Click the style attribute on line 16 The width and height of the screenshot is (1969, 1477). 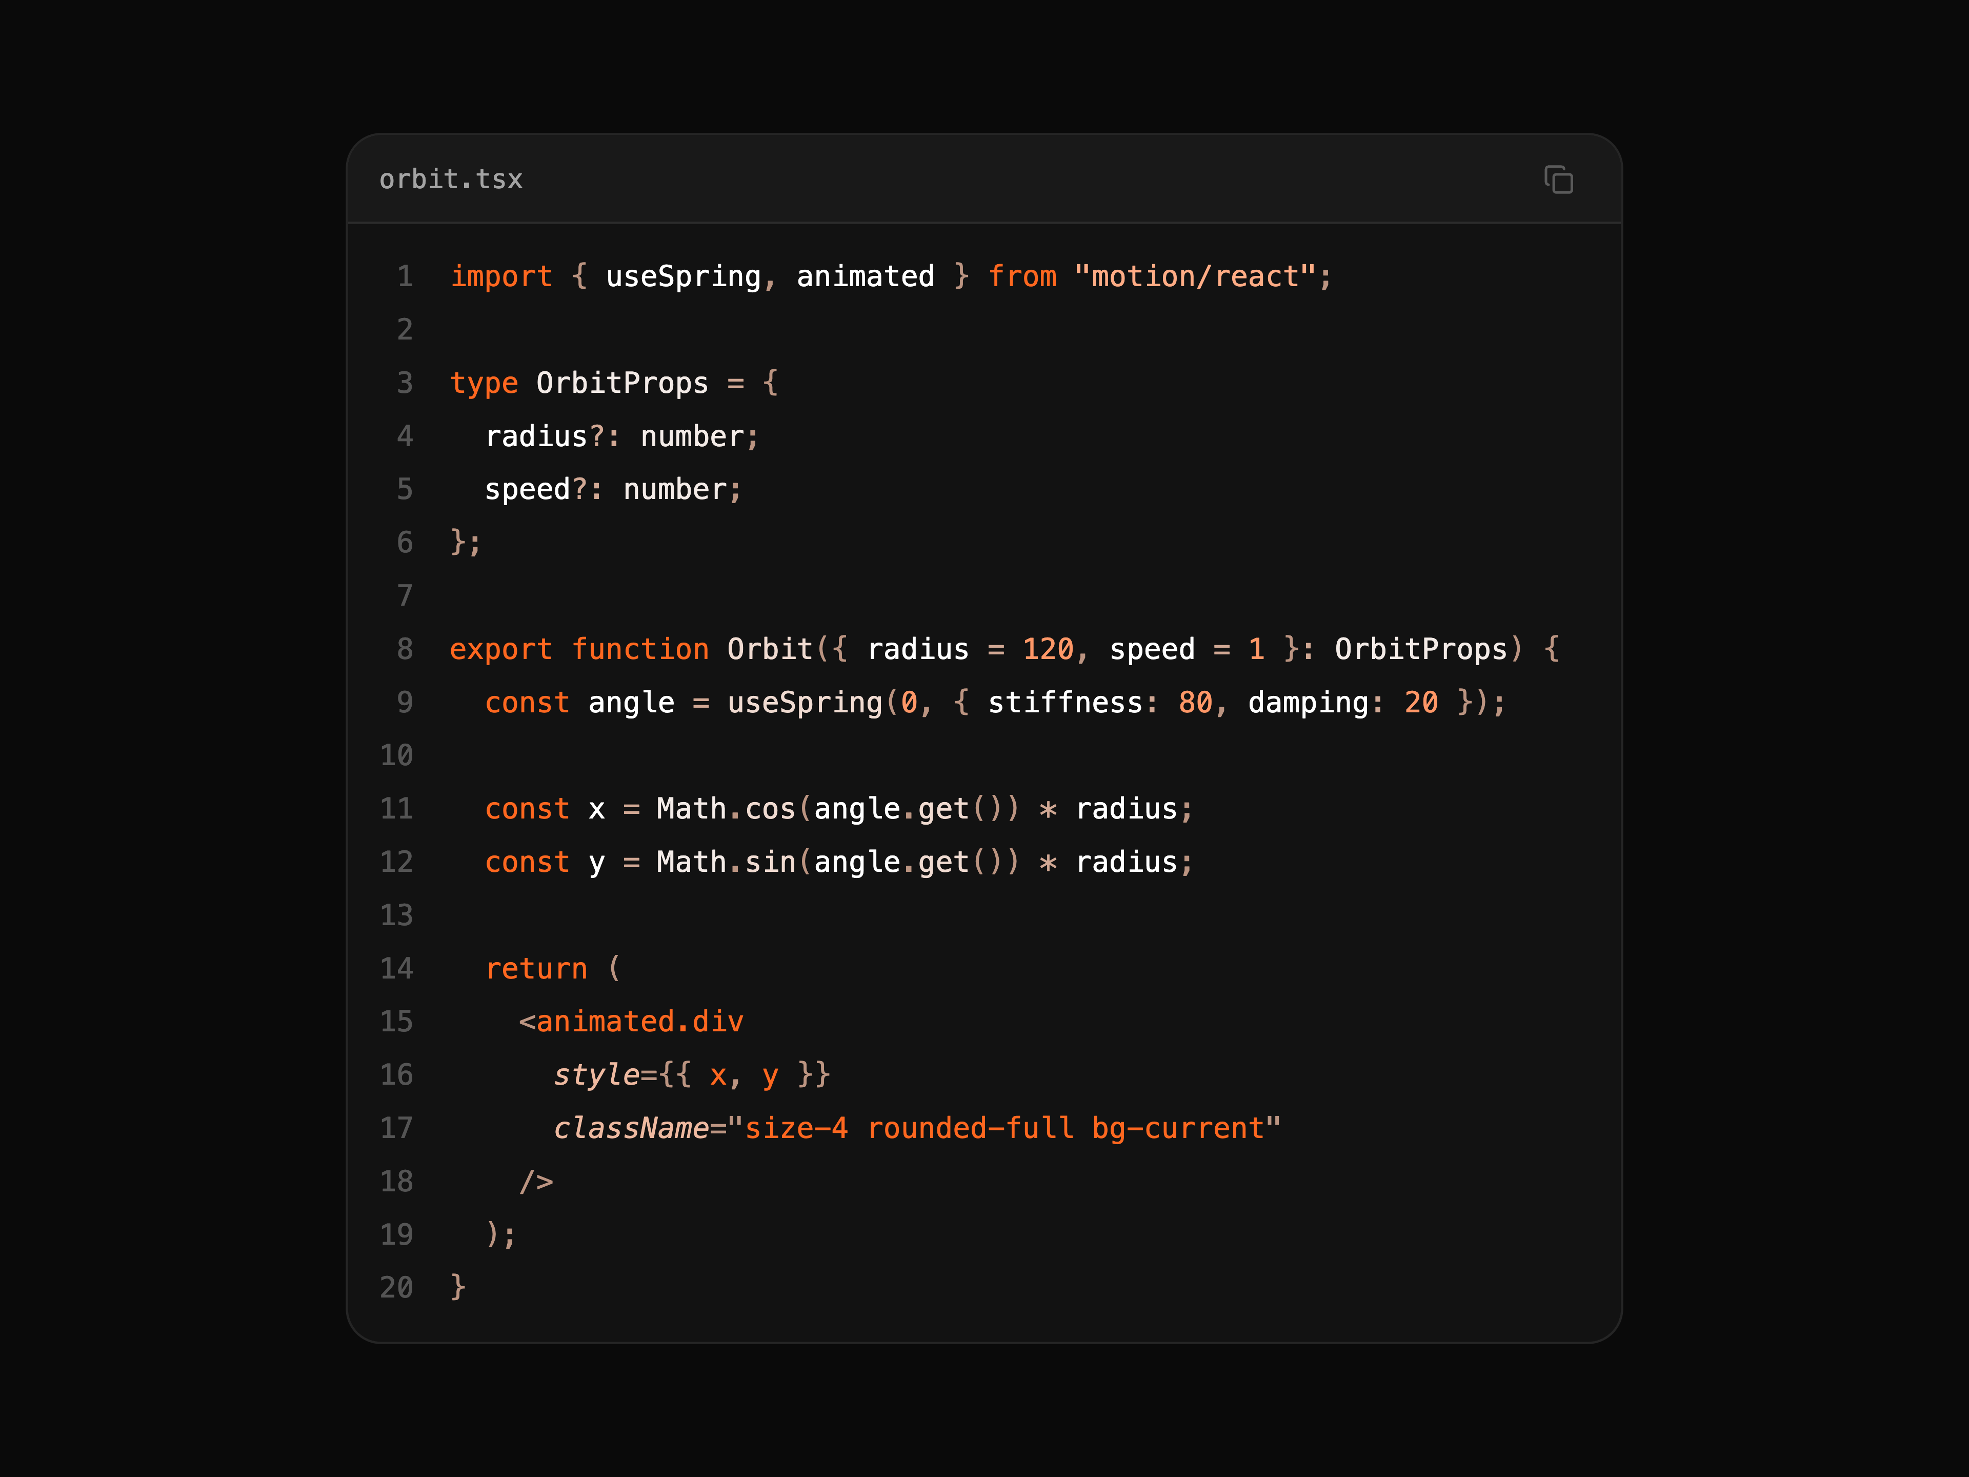(x=596, y=1075)
